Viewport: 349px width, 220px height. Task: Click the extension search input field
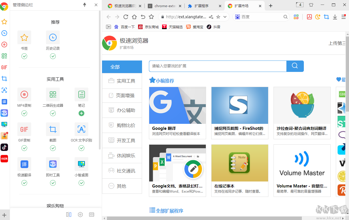point(217,66)
